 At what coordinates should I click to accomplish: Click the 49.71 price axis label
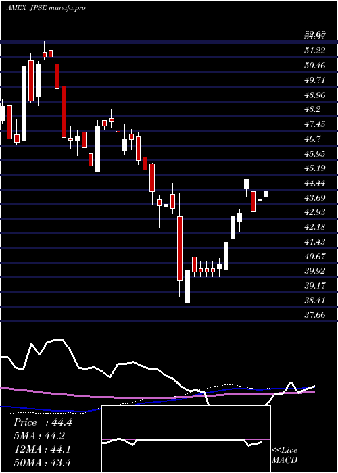[x=314, y=80]
